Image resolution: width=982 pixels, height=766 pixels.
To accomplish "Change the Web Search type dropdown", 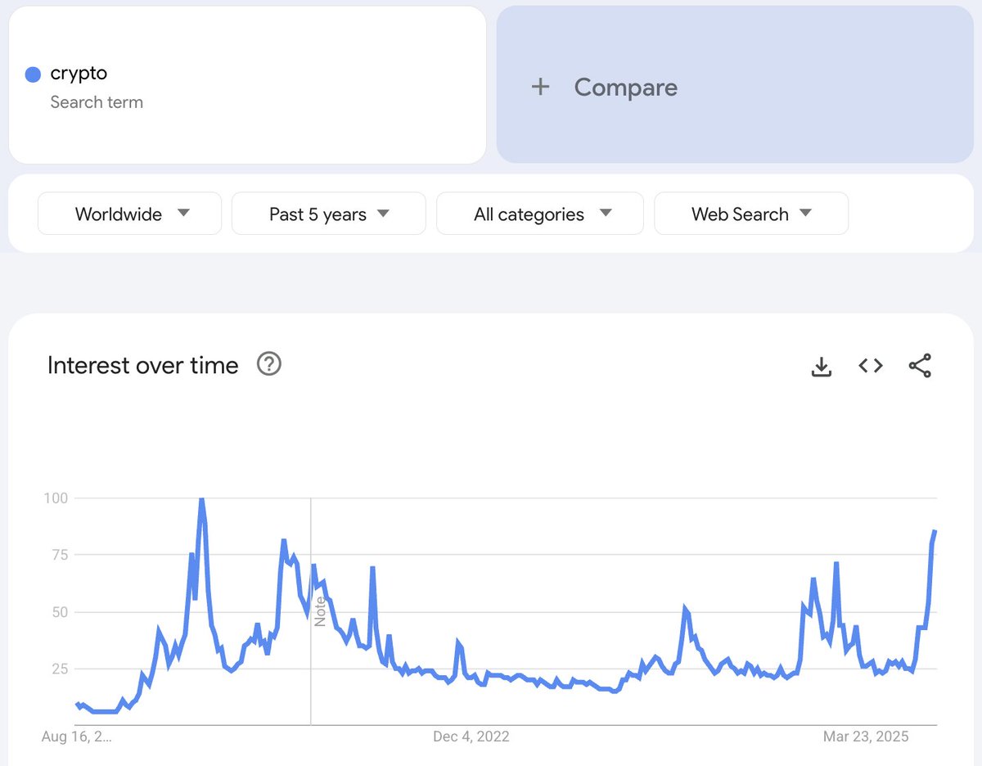I will pyautogui.click(x=751, y=214).
